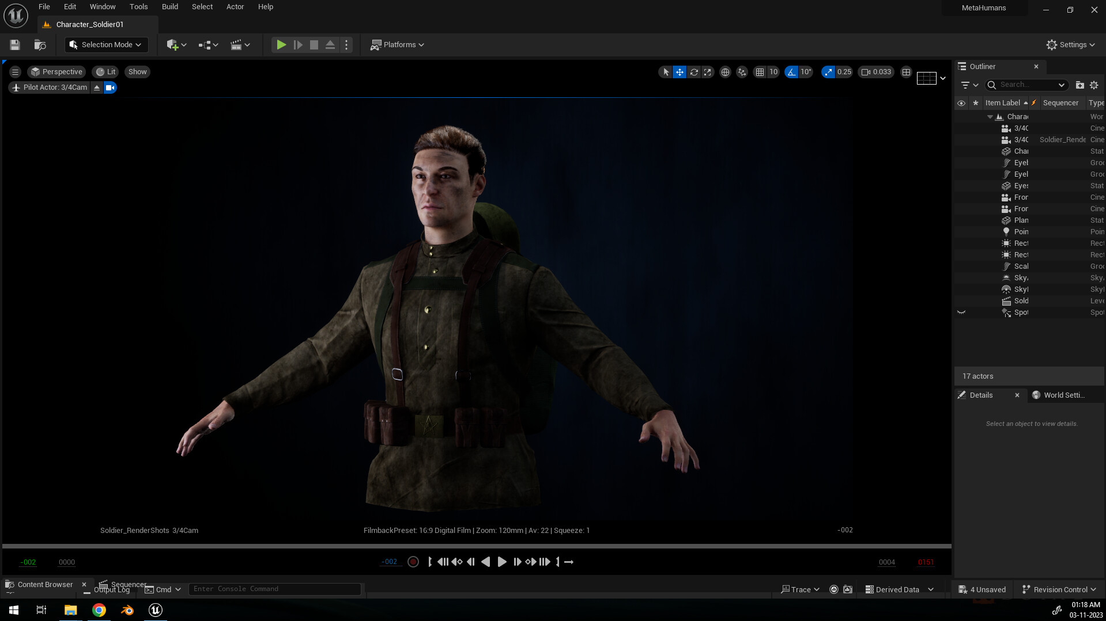Unhide the SpotLight with its closed-eye toggle

pyautogui.click(x=961, y=312)
